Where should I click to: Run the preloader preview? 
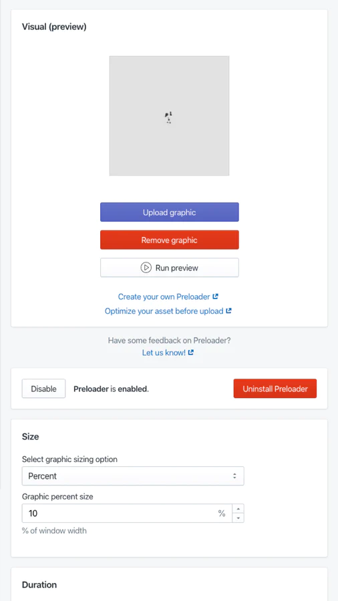(170, 268)
